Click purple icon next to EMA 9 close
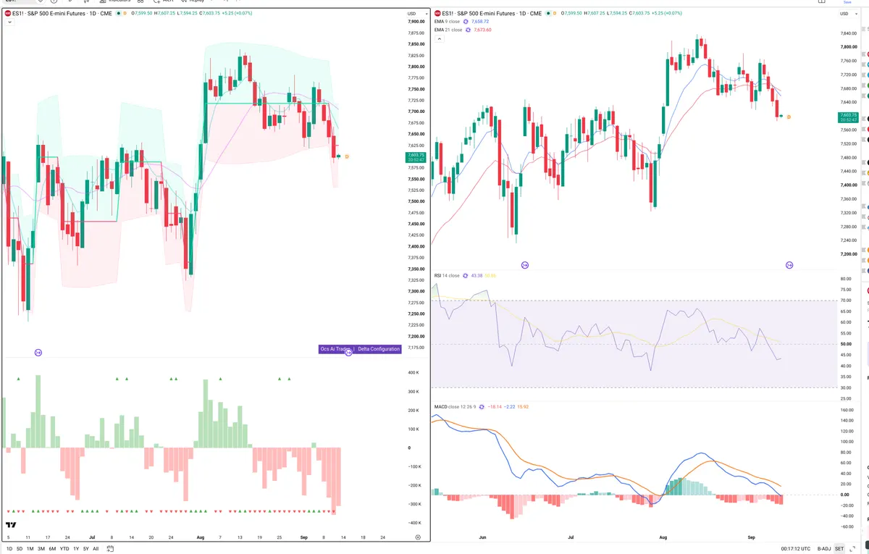869x554 pixels. pos(466,22)
